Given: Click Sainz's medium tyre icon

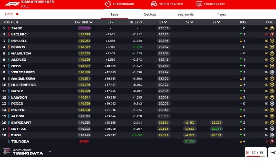Looking at the screenshot, I should (272, 28).
